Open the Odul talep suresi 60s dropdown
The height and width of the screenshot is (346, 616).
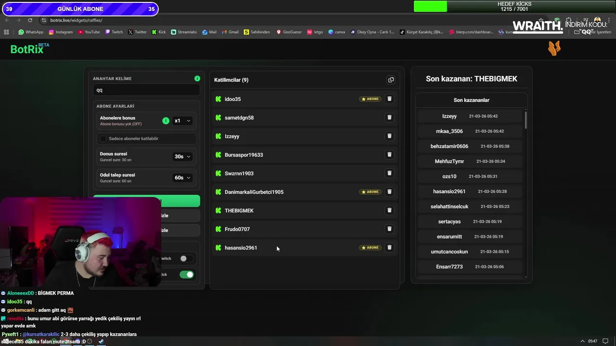coord(182,178)
